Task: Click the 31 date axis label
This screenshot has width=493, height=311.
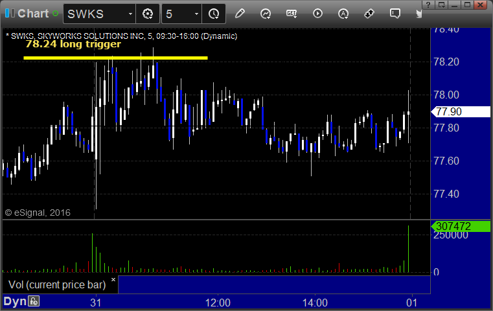Action: pyautogui.click(x=96, y=303)
